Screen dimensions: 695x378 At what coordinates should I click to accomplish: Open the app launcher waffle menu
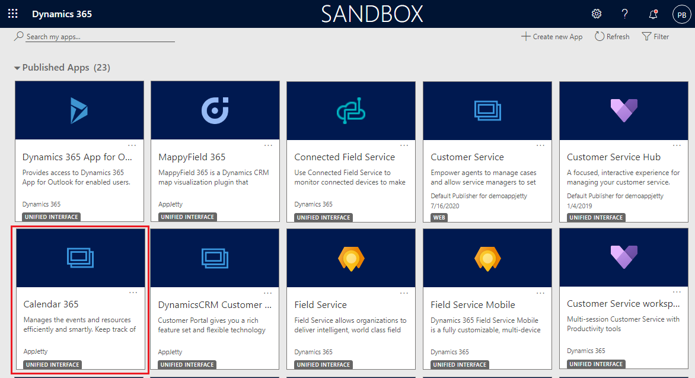tap(13, 14)
